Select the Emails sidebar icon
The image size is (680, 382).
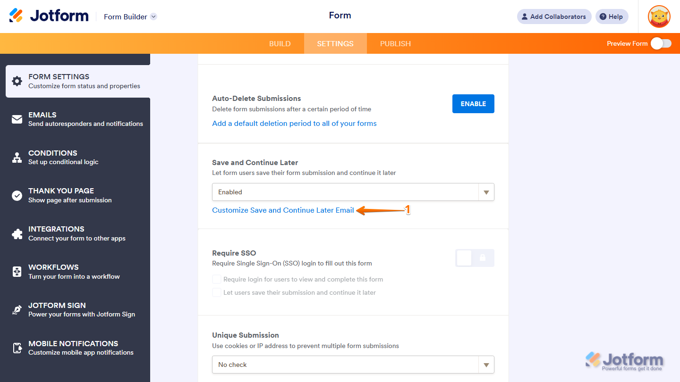coord(17,119)
